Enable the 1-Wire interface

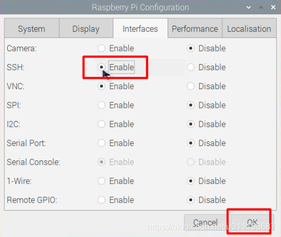[101, 181]
